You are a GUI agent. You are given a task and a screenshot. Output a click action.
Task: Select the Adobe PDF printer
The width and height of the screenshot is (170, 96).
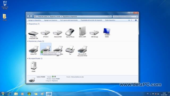(x=33, y=50)
